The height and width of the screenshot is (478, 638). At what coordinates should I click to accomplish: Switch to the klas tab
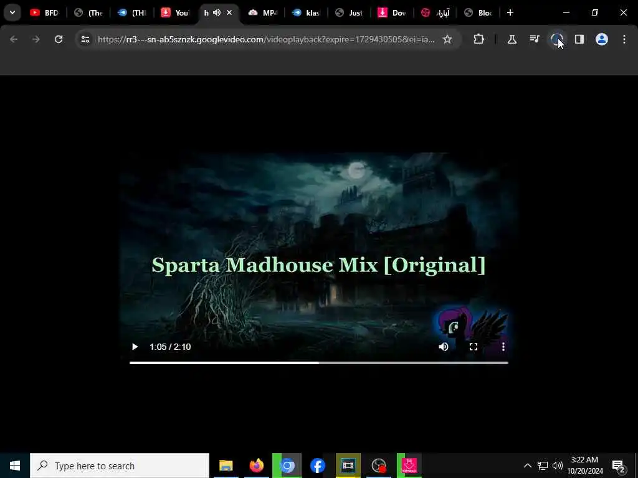(307, 12)
